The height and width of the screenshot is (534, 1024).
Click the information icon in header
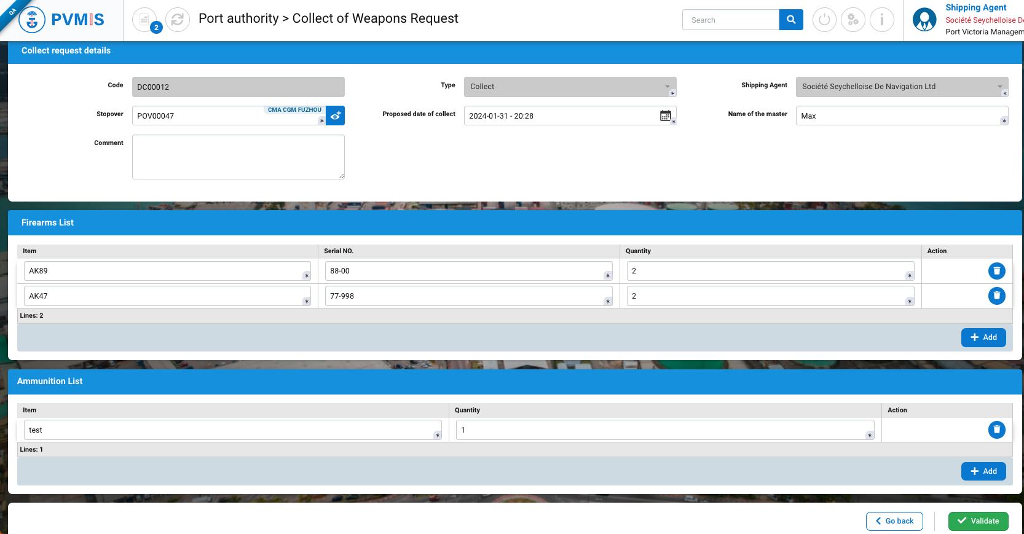point(881,20)
